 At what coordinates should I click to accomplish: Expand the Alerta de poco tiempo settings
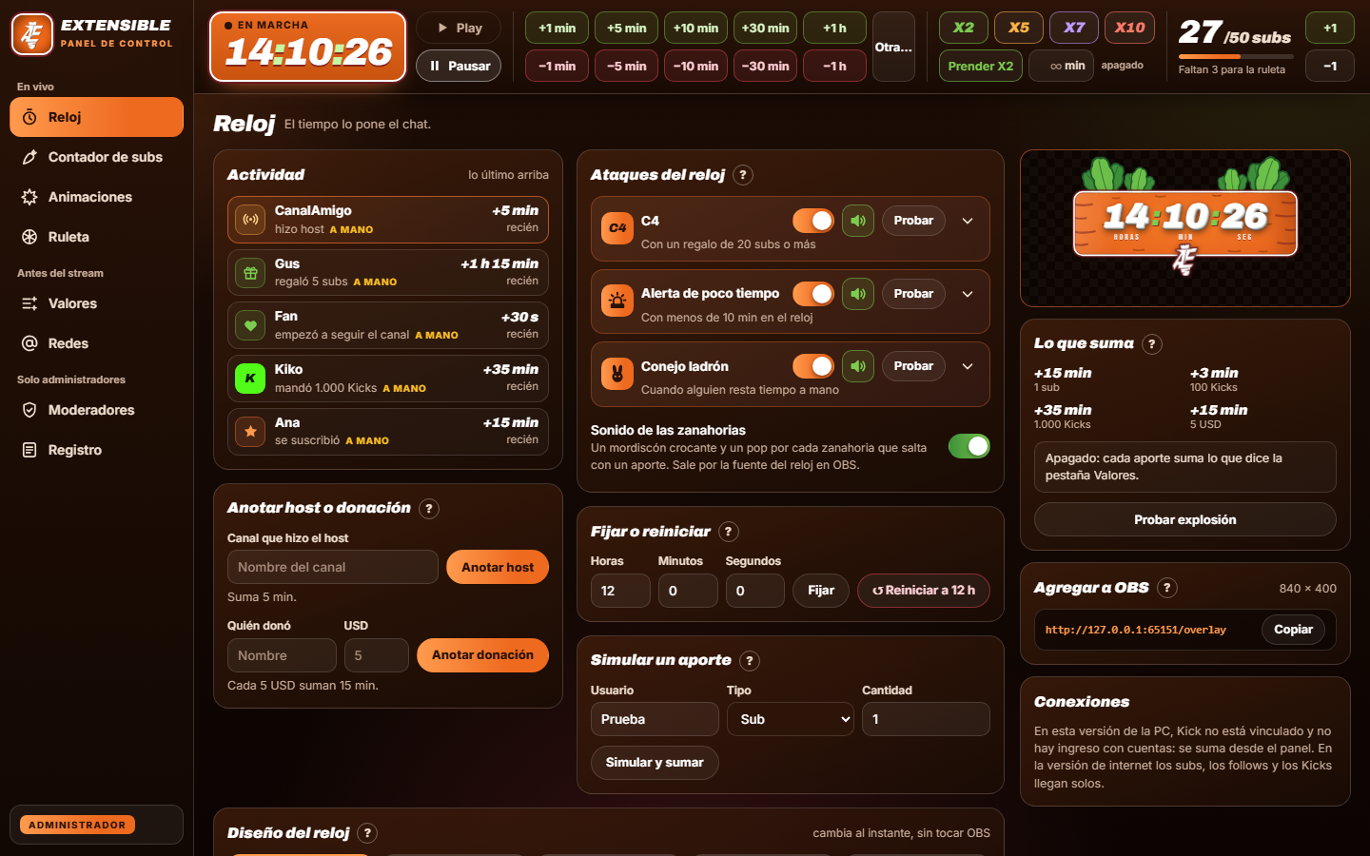(x=968, y=294)
